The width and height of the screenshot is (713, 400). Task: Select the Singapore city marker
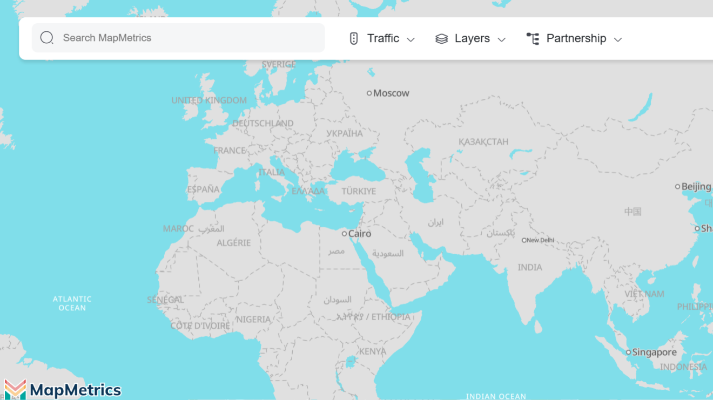[x=629, y=351]
